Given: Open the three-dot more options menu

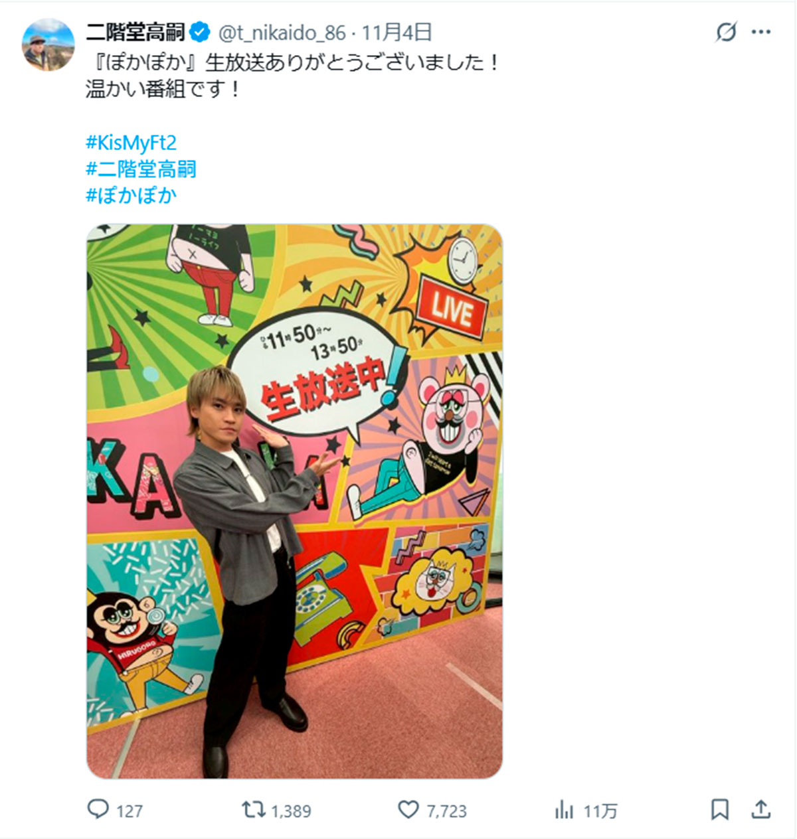Looking at the screenshot, I should [761, 32].
